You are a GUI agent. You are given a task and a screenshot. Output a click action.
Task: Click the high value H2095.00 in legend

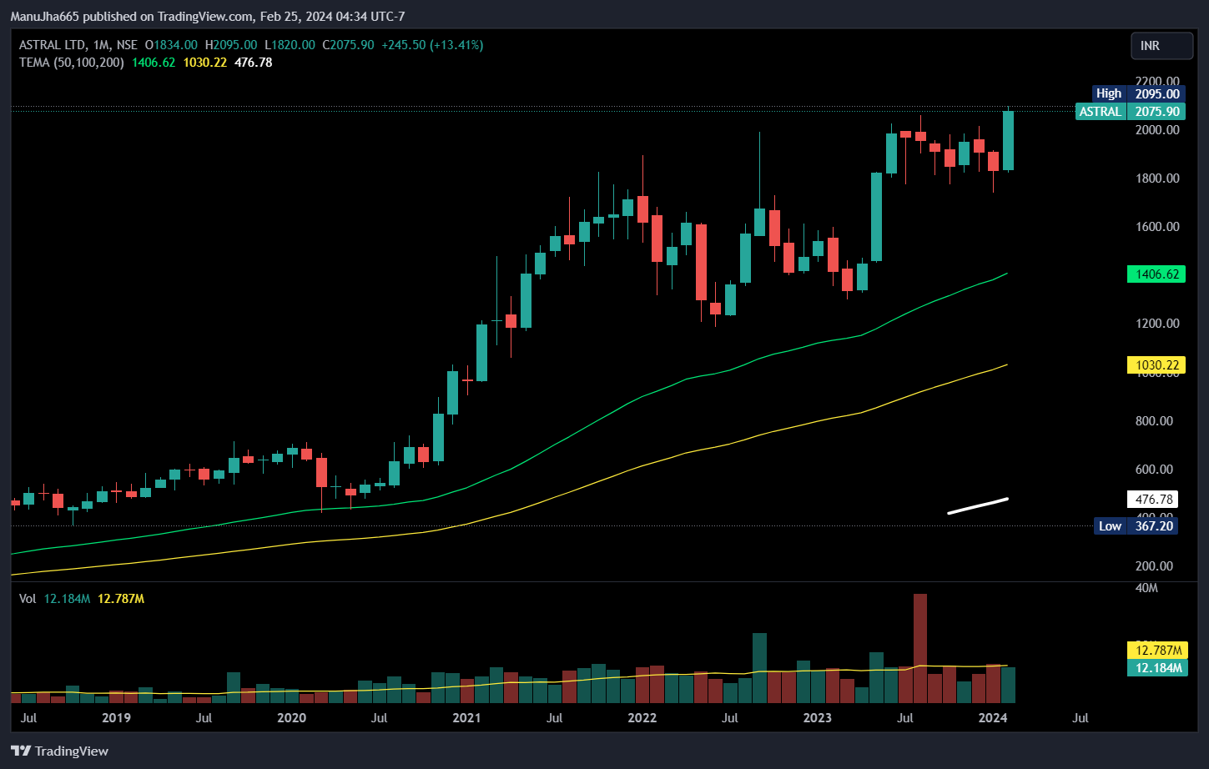tap(231, 45)
